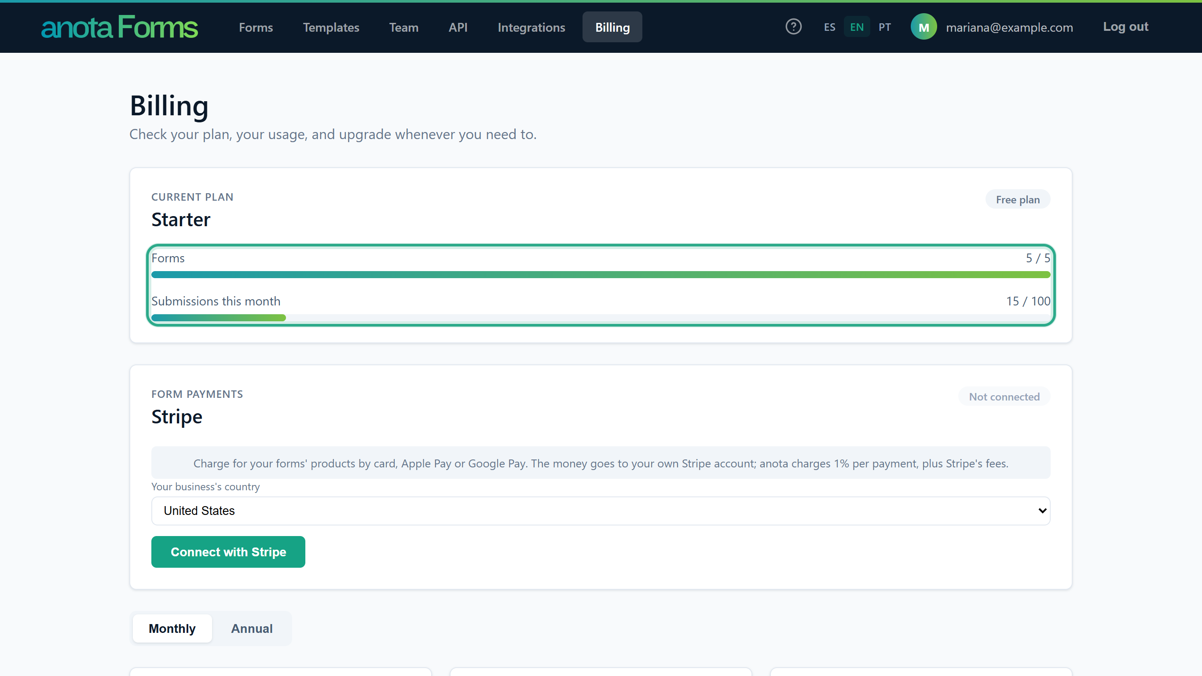Click the 'Check your plan' subtitle text
The width and height of the screenshot is (1202, 676).
coord(333,135)
